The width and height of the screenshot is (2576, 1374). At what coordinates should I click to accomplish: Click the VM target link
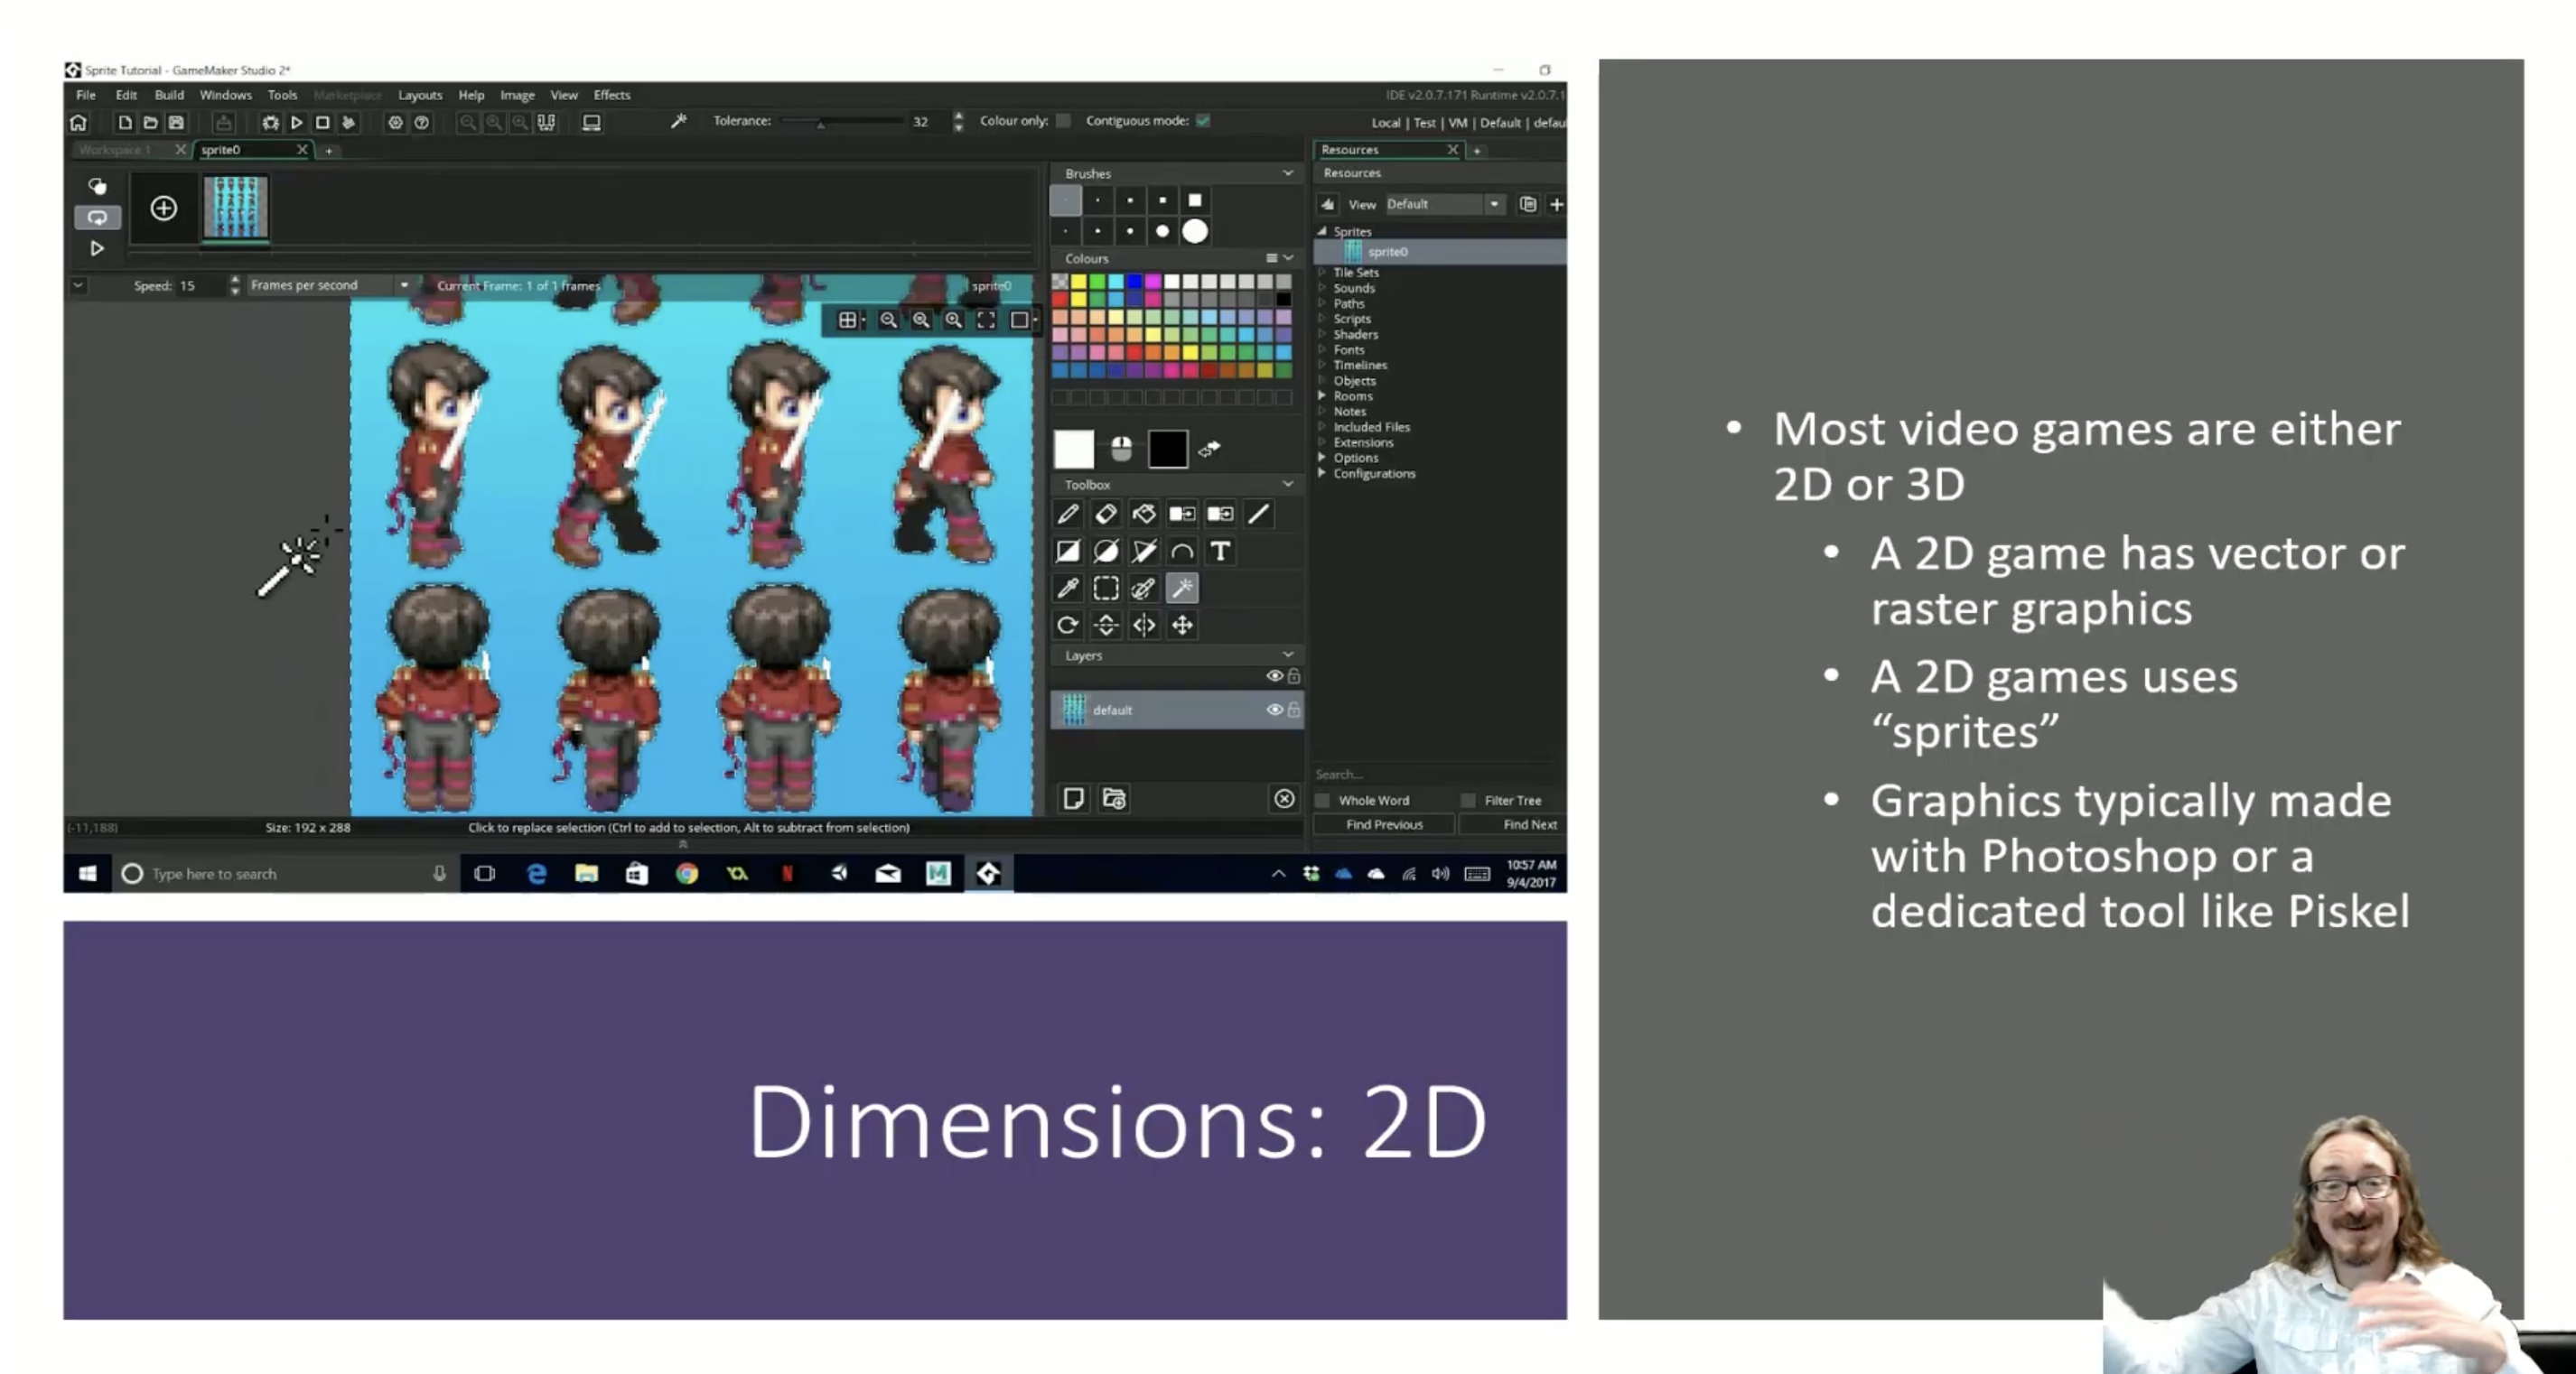pos(1458,123)
